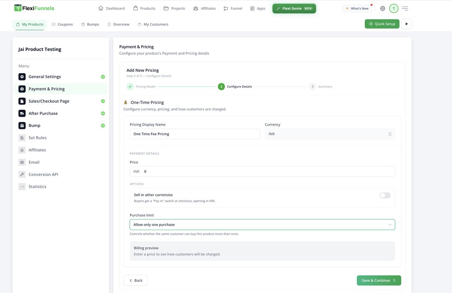The width and height of the screenshot is (452, 293).
Task: Open Conversion API in sidebar
Action: tap(60, 175)
